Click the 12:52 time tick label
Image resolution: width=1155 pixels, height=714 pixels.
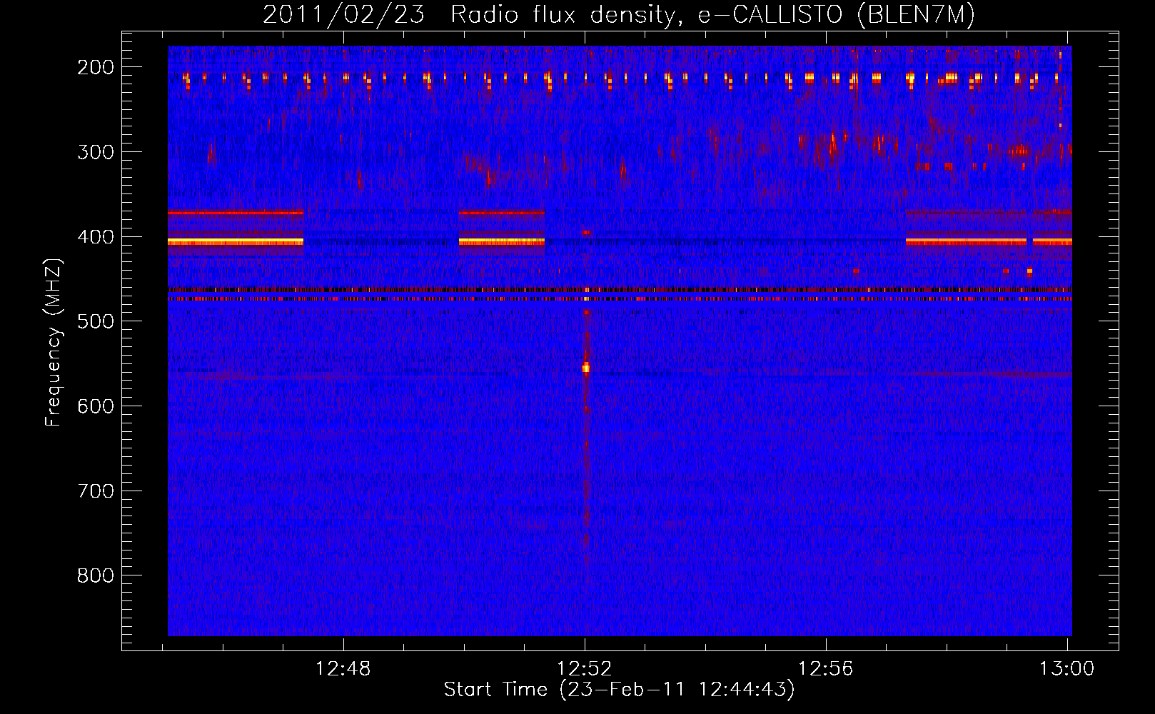[585, 669]
